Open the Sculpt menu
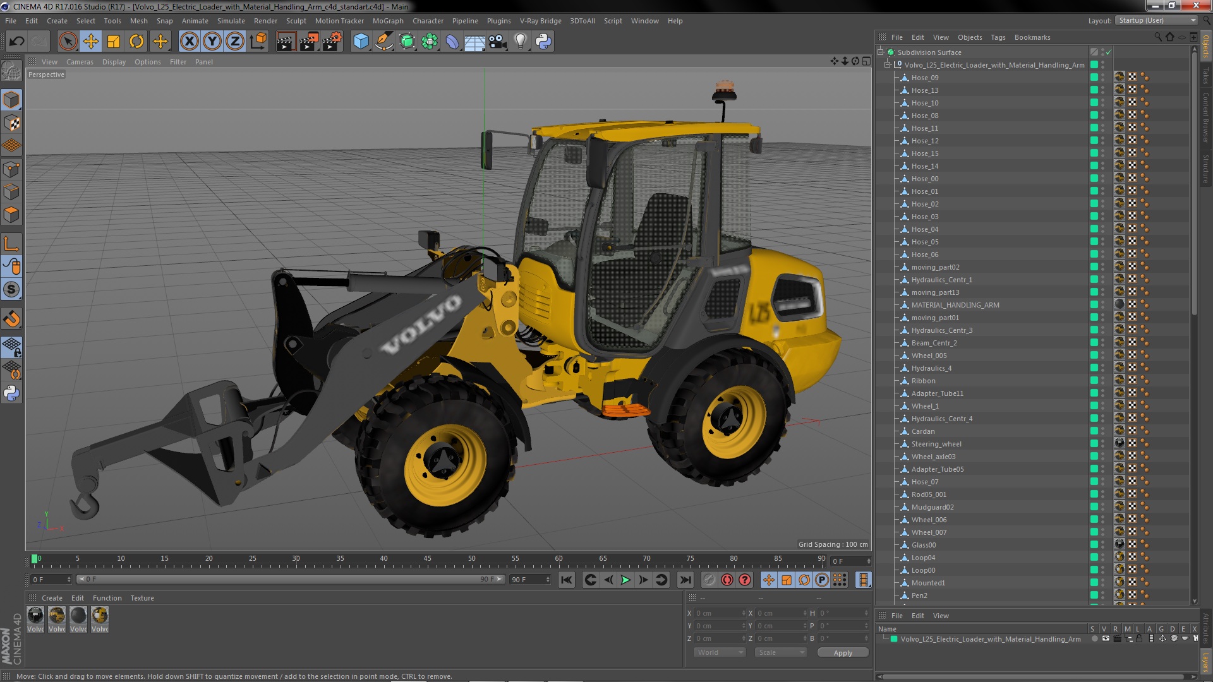The height and width of the screenshot is (682, 1213). (296, 21)
